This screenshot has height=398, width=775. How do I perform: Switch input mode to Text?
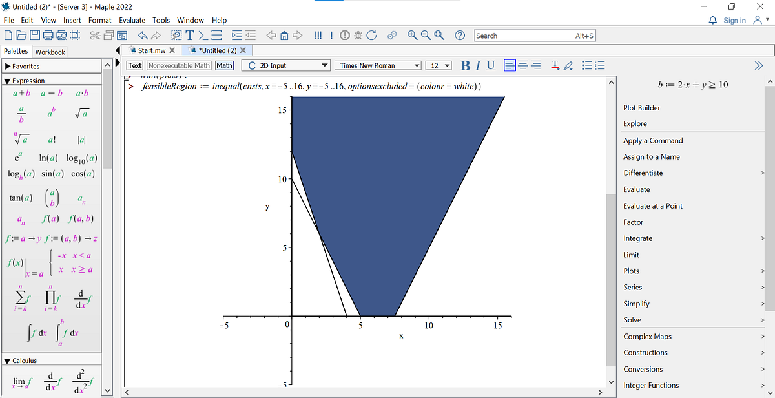pyautogui.click(x=134, y=65)
